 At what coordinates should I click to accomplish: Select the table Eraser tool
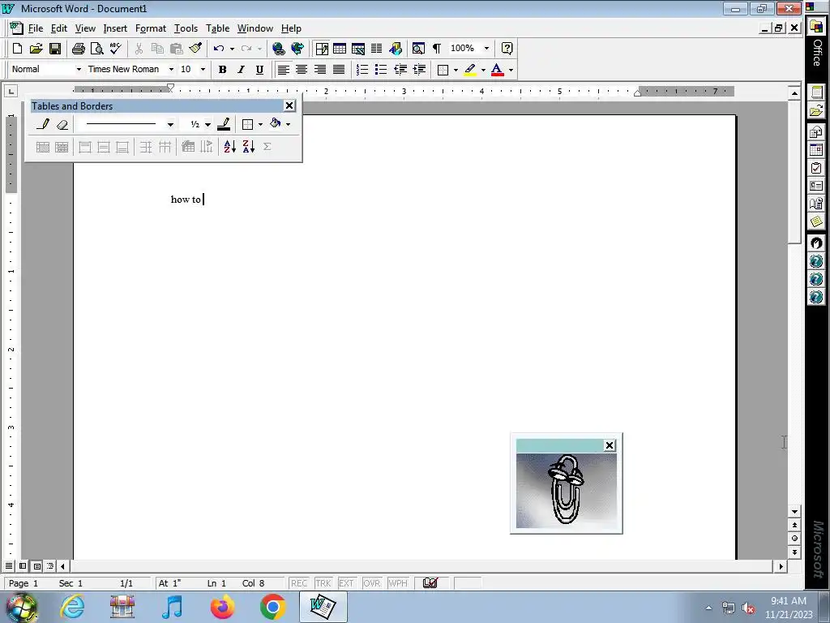[62, 124]
